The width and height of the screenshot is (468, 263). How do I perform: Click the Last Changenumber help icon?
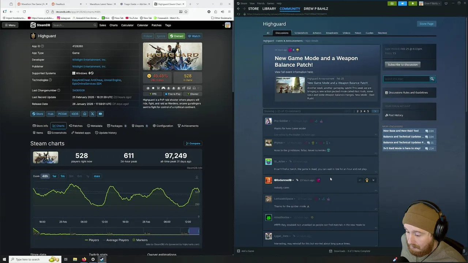point(59,90)
